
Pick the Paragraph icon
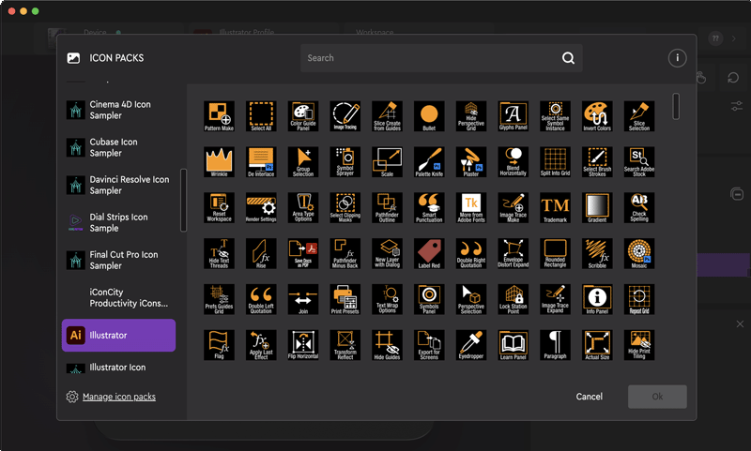(555, 345)
